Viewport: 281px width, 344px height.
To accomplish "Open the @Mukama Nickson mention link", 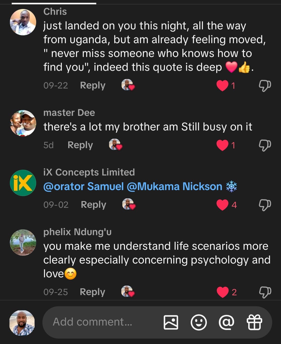I will coord(175,186).
